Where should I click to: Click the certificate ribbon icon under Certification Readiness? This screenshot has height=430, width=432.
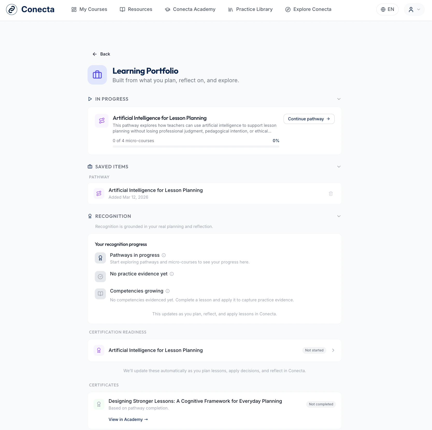tap(99, 350)
